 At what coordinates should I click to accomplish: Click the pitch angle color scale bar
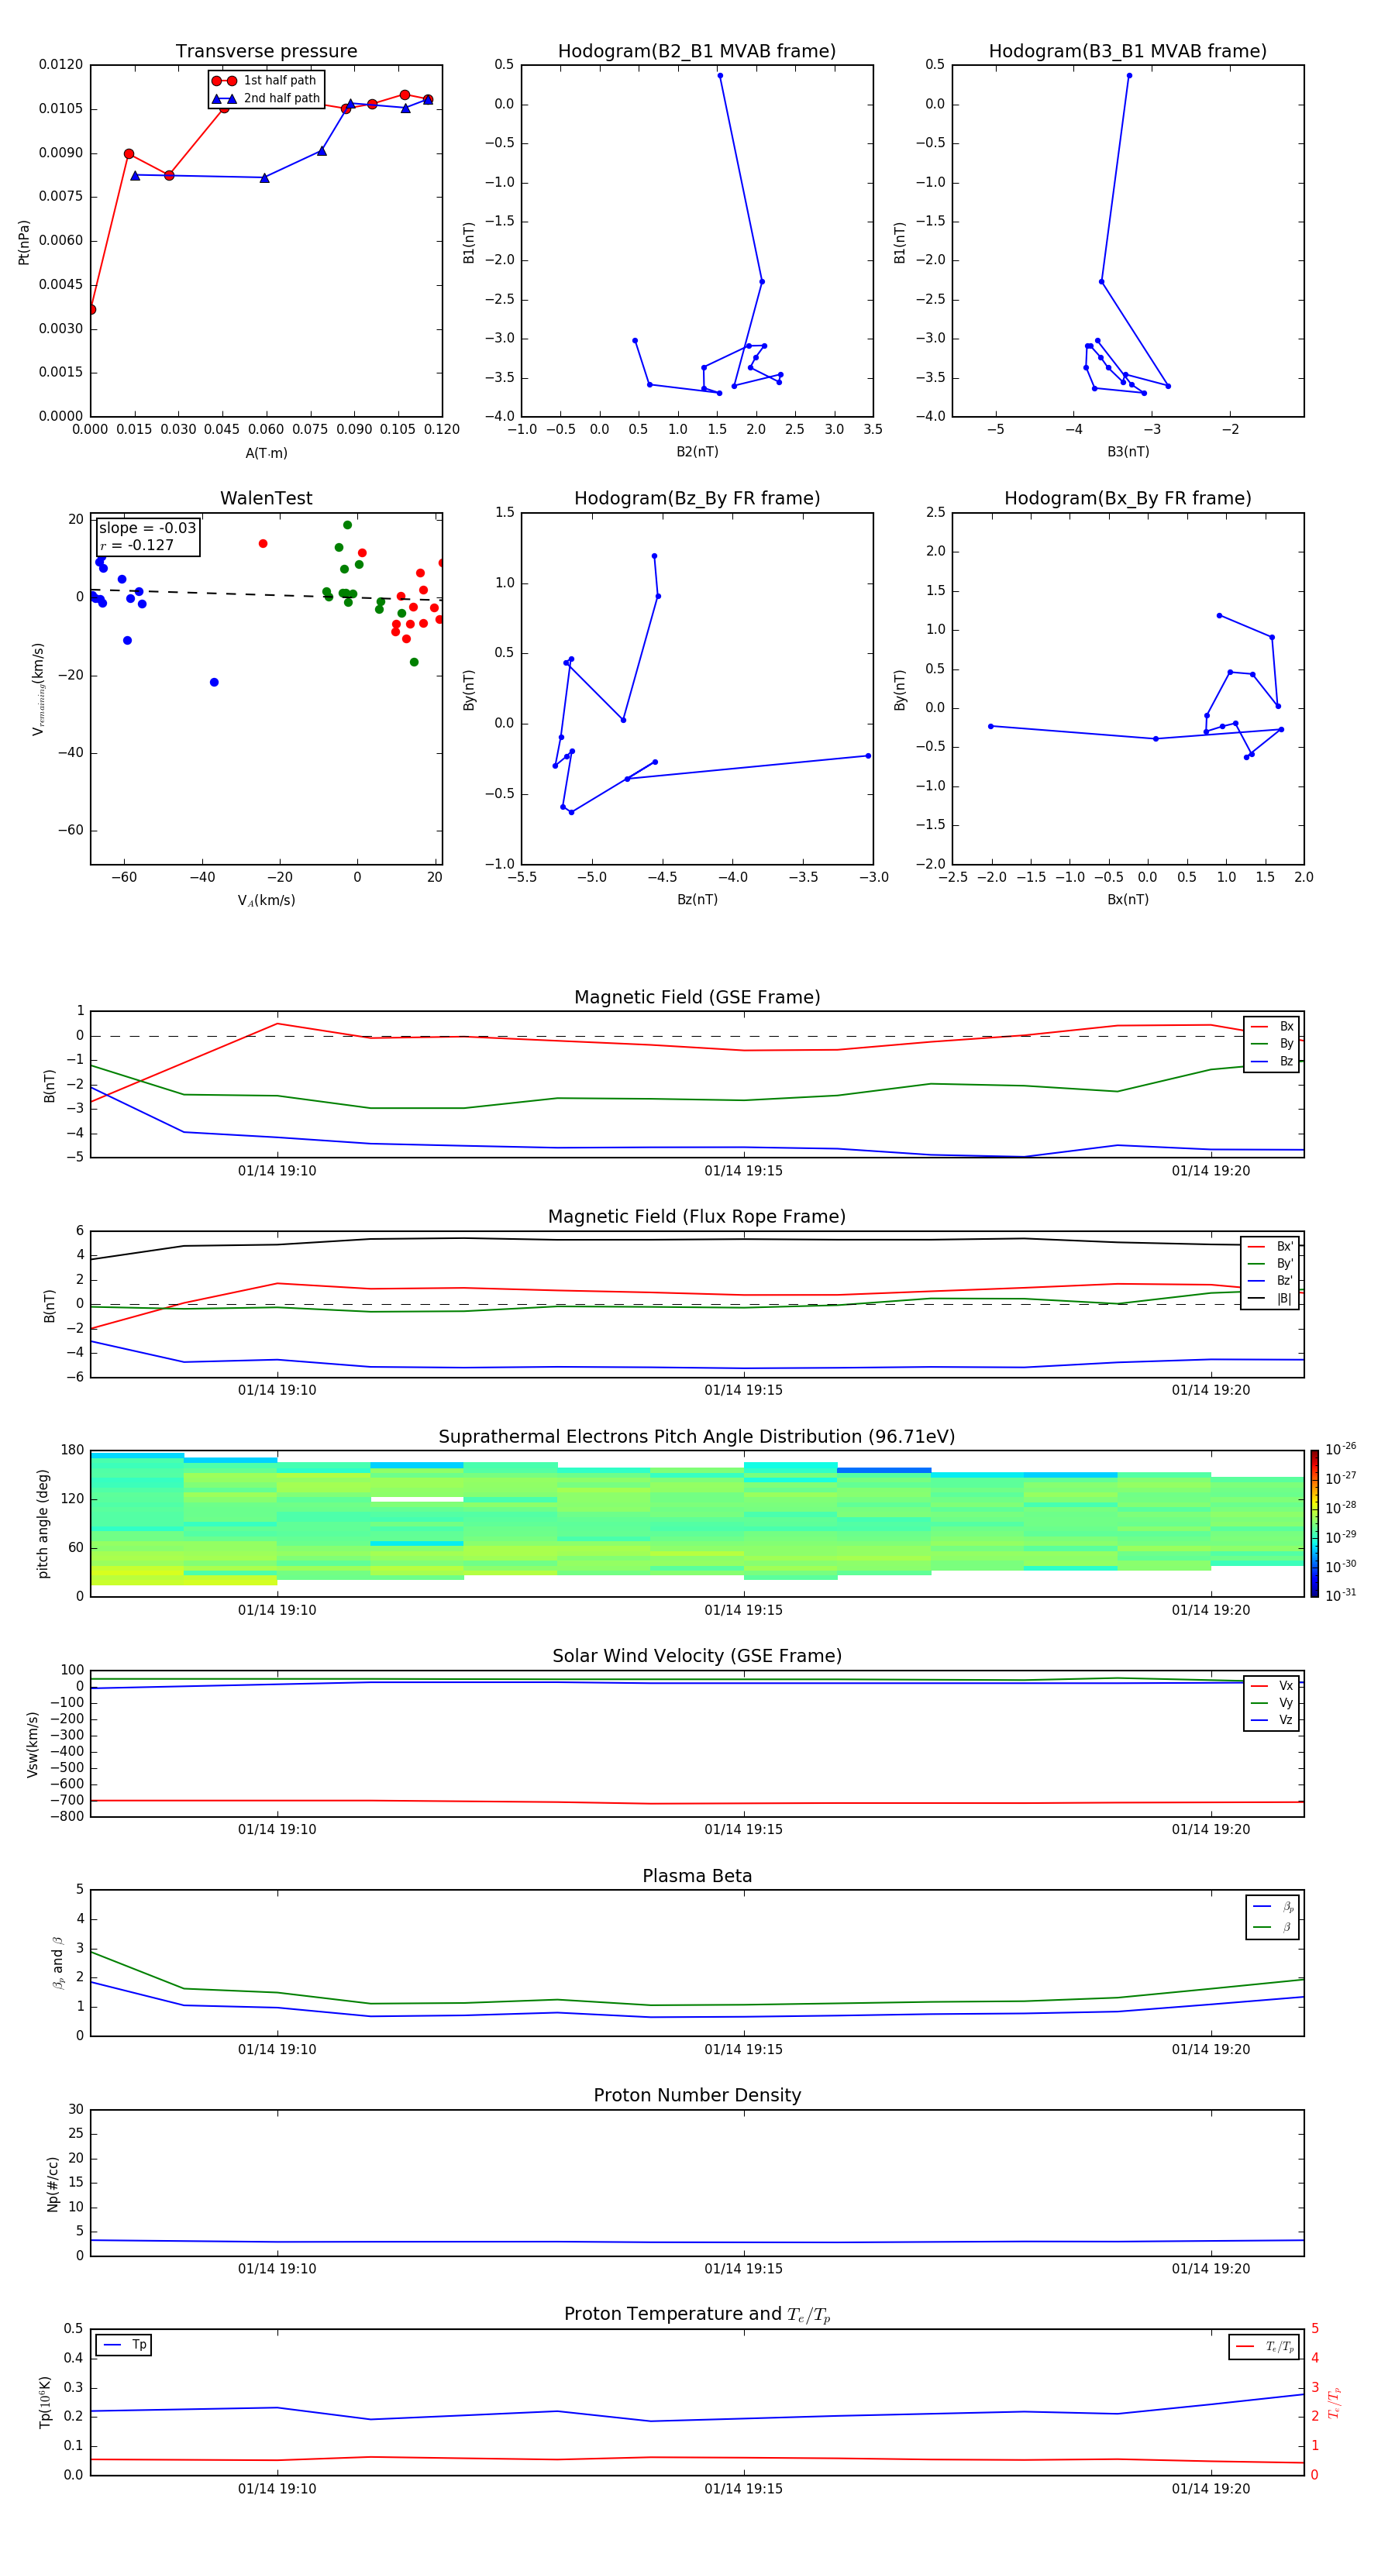click(x=1314, y=1523)
